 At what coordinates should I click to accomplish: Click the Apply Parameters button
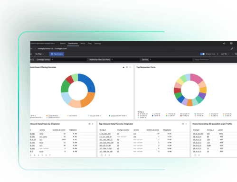point(202,60)
